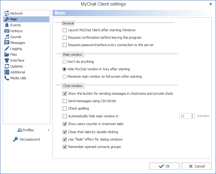Click the key icon beside Set password
The width and height of the screenshot is (216, 174).
[16, 139]
